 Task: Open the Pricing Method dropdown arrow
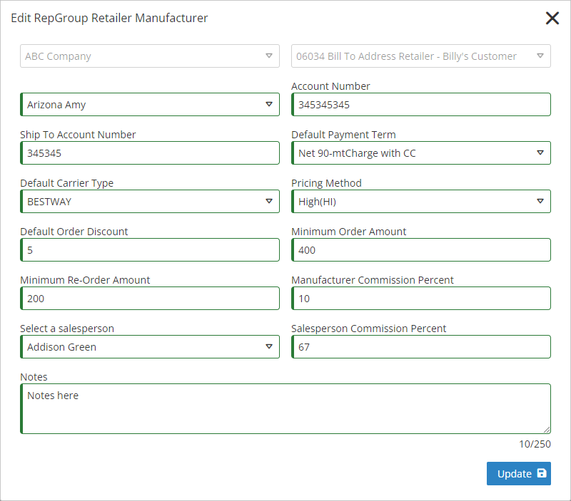tap(540, 202)
